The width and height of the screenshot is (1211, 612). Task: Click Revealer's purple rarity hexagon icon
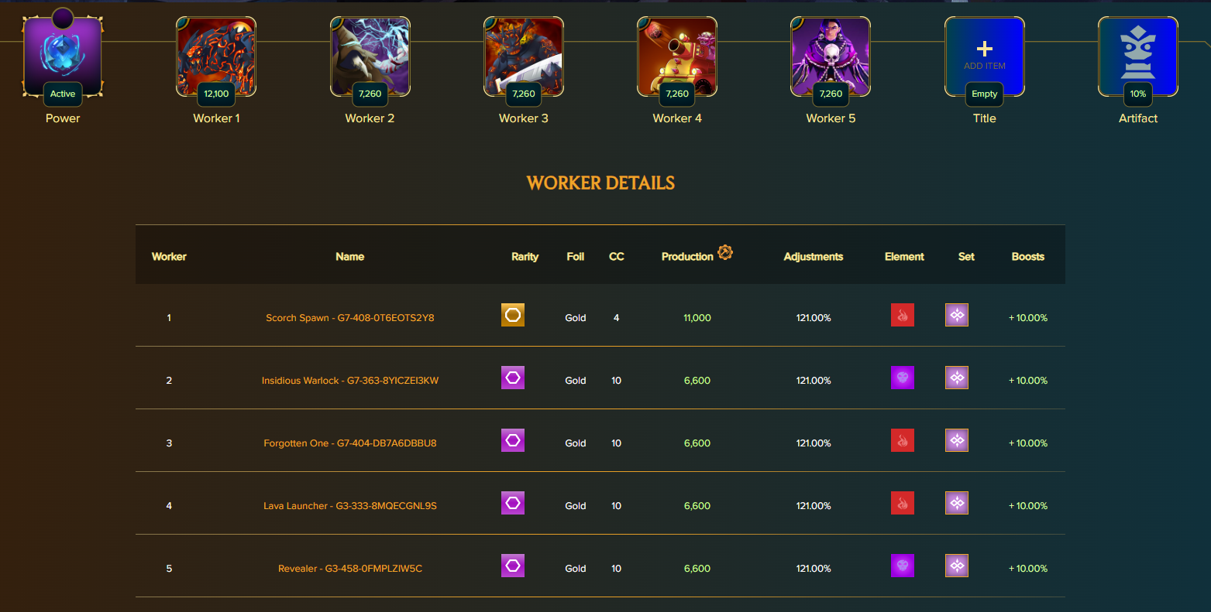513,566
